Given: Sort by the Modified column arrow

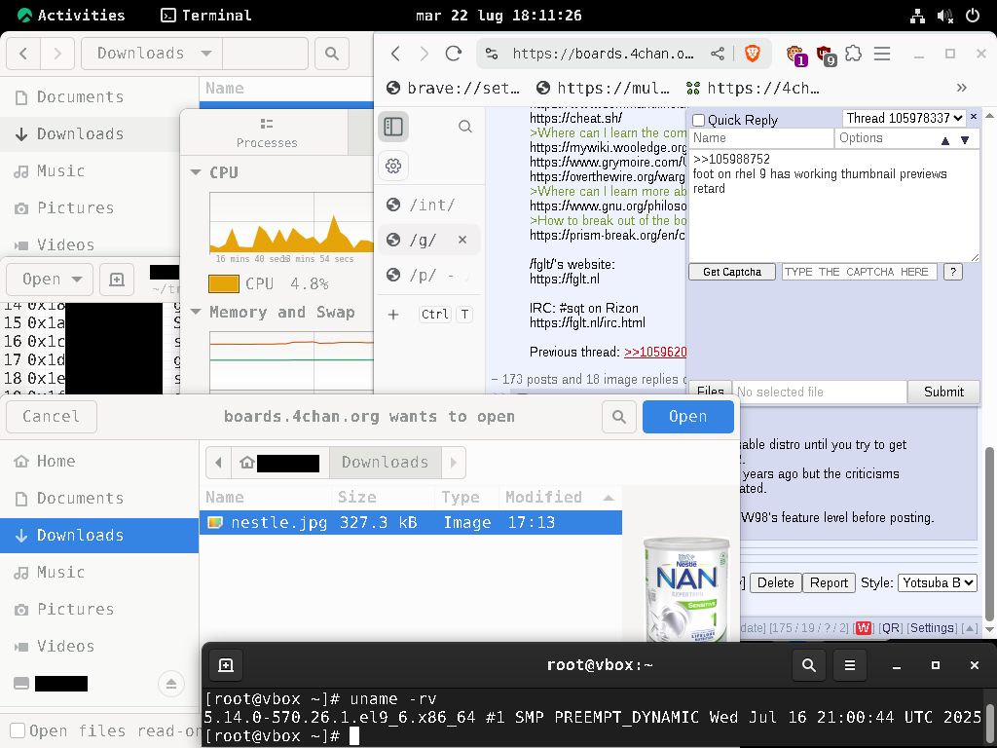Looking at the screenshot, I should click(609, 498).
